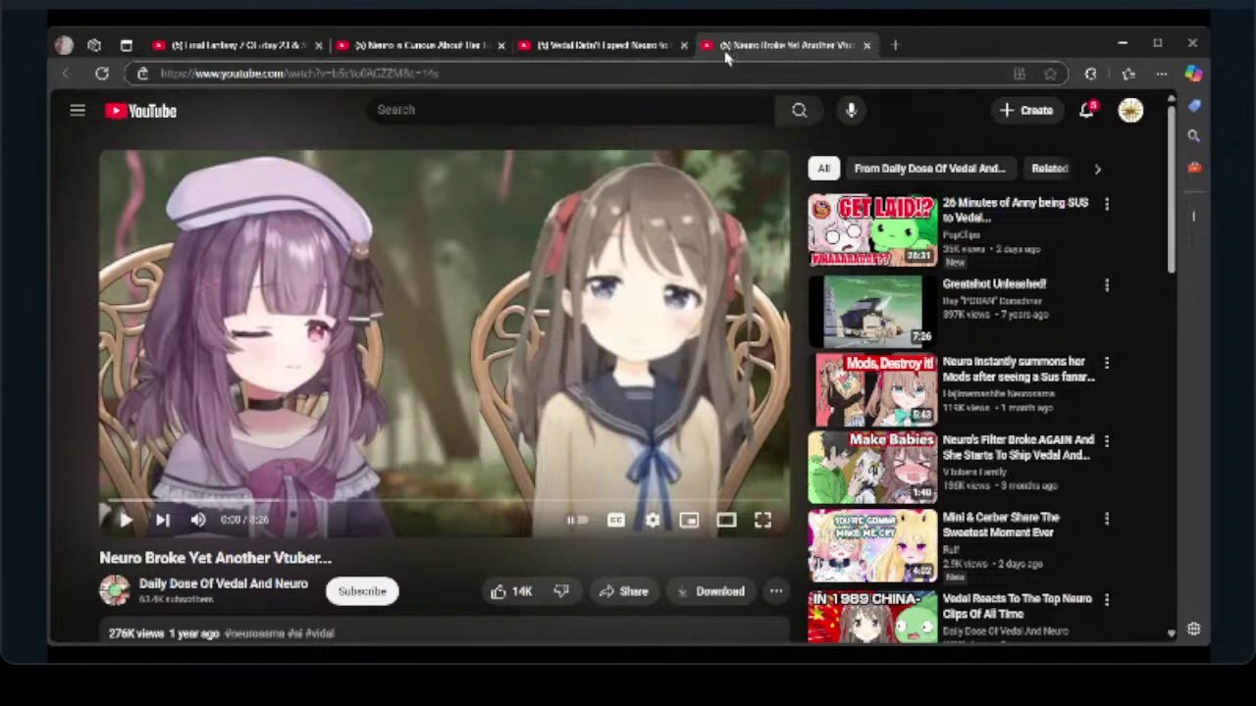Go back in the browser
Image resolution: width=1256 pixels, height=706 pixels.
point(65,74)
